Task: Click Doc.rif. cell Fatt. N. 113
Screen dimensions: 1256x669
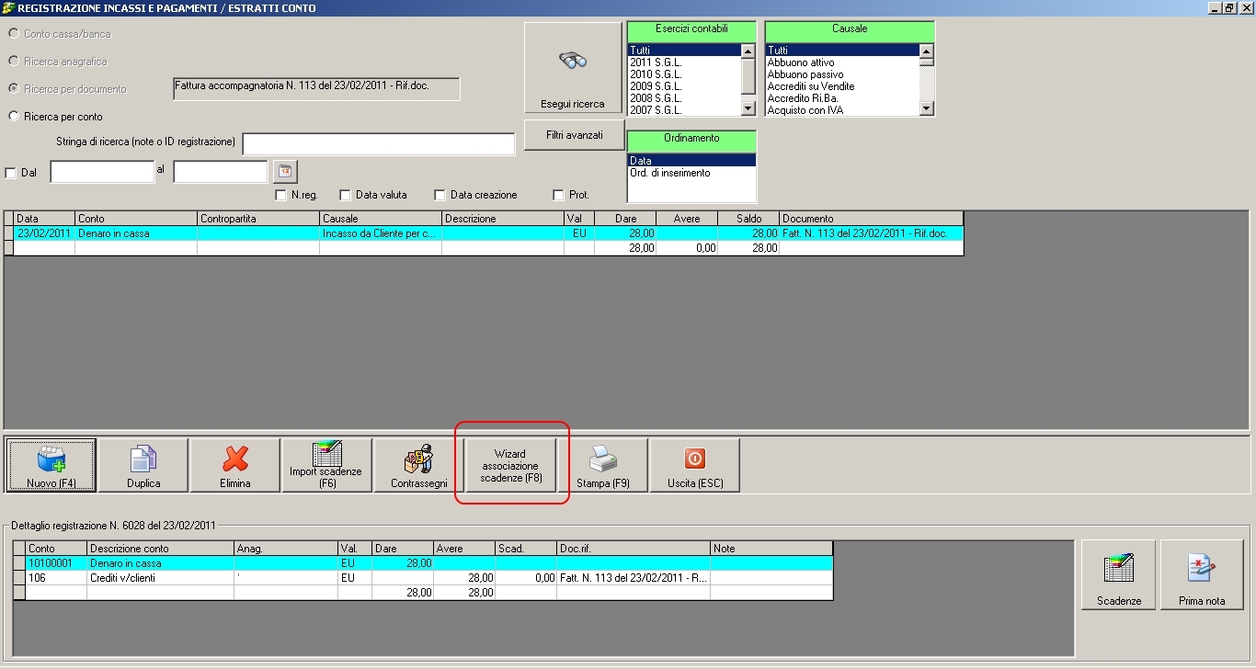Action: click(634, 578)
